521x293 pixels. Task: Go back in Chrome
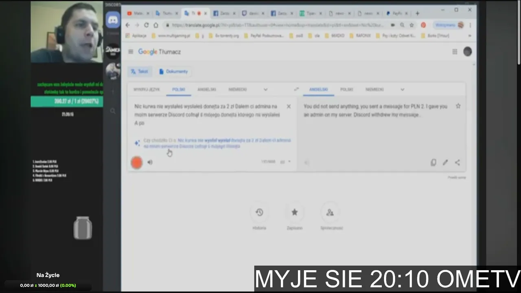127,25
